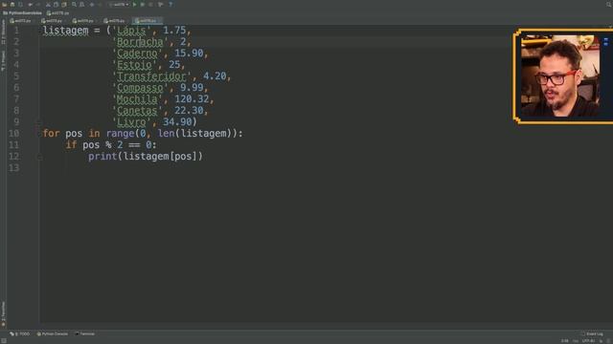Click the Help question mark icon
The image size is (613, 344).
pyautogui.click(x=170, y=5)
